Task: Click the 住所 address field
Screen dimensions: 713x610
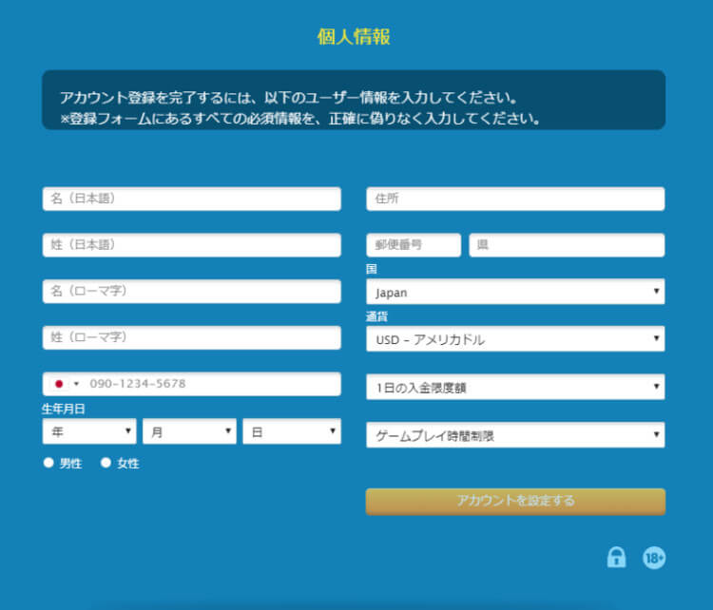Action: [514, 199]
